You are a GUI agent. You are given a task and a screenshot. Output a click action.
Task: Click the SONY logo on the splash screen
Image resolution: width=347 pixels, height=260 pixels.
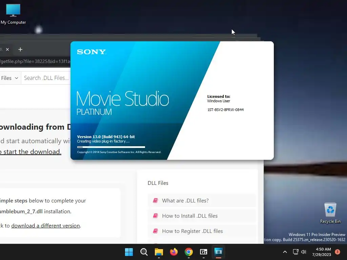point(91,52)
